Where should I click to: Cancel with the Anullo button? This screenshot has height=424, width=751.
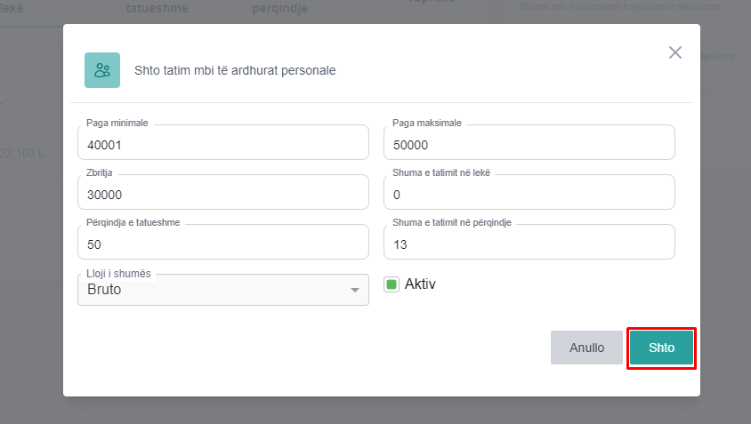(586, 348)
